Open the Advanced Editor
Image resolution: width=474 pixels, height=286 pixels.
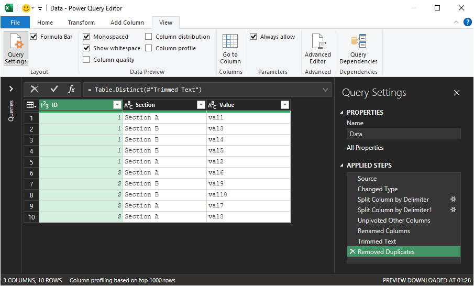(x=318, y=48)
